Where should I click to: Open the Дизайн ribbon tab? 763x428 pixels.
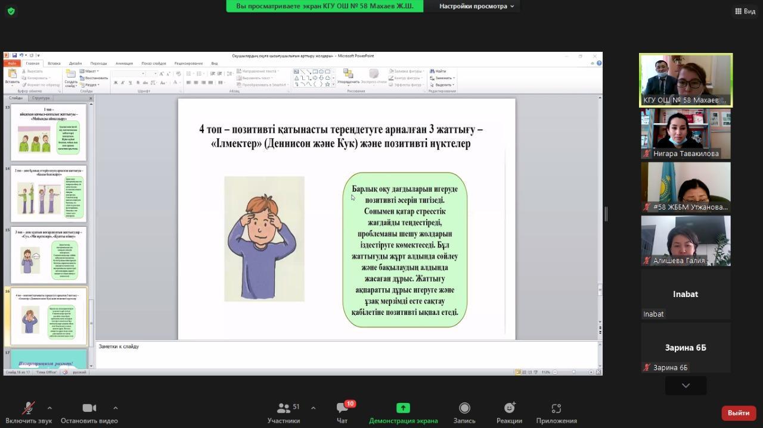[75, 63]
